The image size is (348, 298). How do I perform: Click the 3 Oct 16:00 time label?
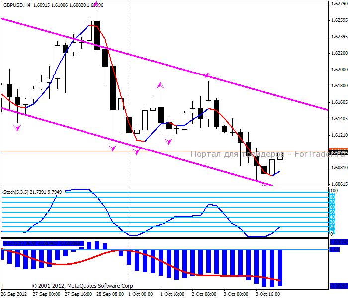(x=267, y=294)
